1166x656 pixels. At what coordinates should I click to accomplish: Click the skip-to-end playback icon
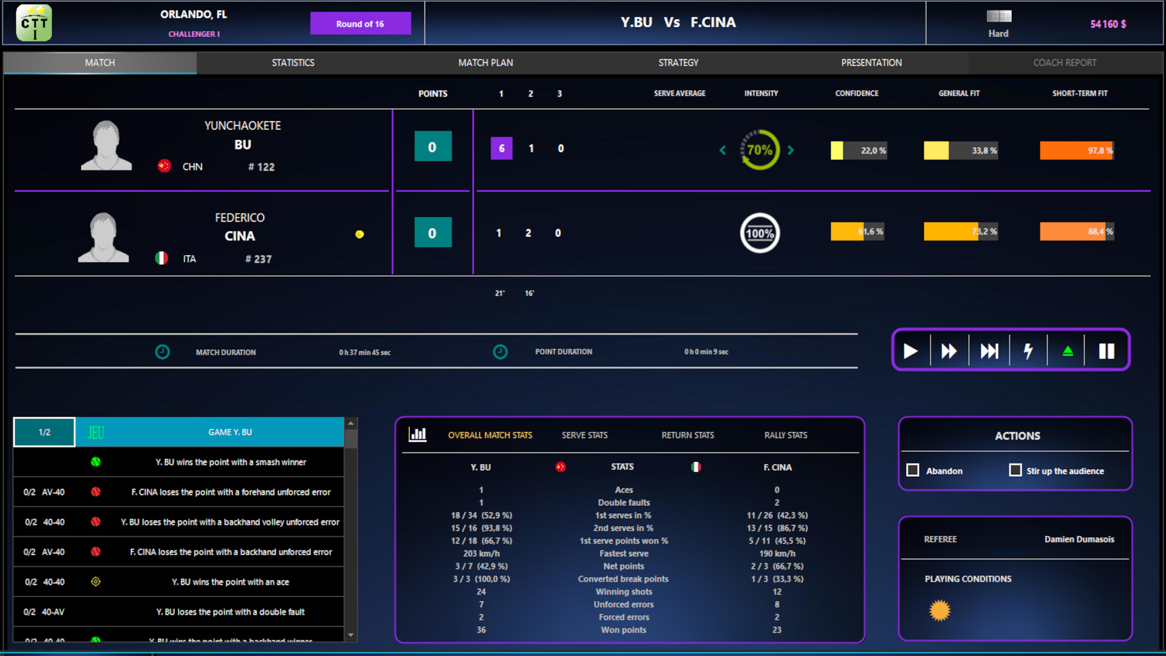coord(989,350)
